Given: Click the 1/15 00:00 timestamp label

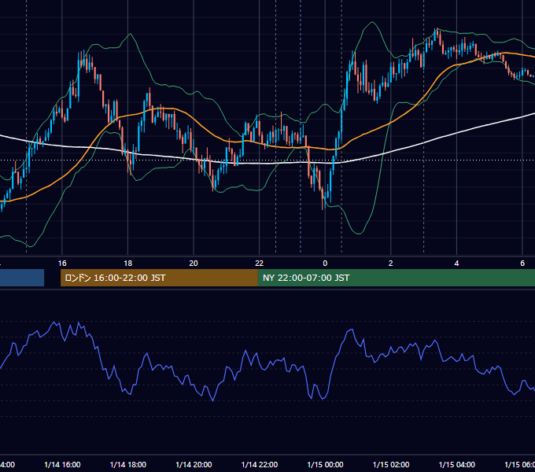Looking at the screenshot, I should pyautogui.click(x=325, y=464).
